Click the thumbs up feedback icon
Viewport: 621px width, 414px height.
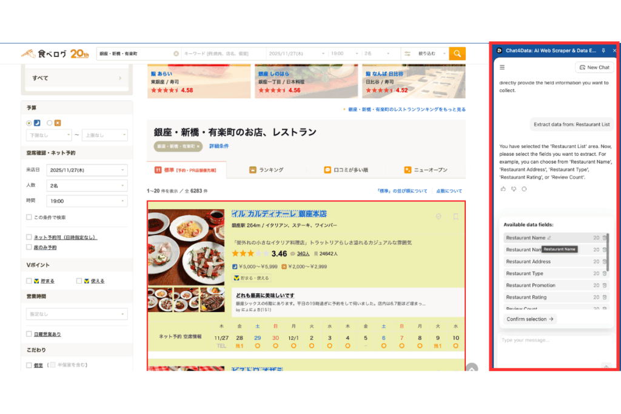pos(503,189)
